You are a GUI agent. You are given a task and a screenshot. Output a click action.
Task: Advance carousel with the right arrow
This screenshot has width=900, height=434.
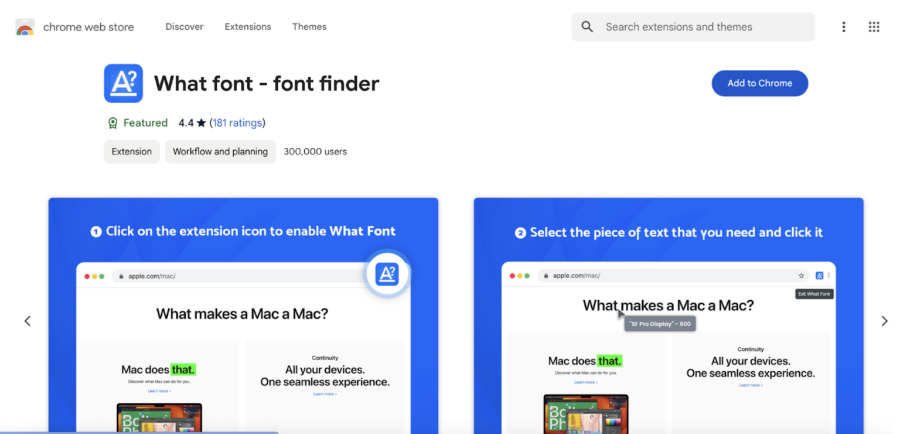(884, 320)
